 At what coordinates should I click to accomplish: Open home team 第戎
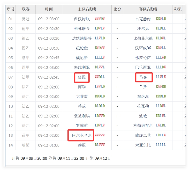pyautogui.click(x=82, y=106)
